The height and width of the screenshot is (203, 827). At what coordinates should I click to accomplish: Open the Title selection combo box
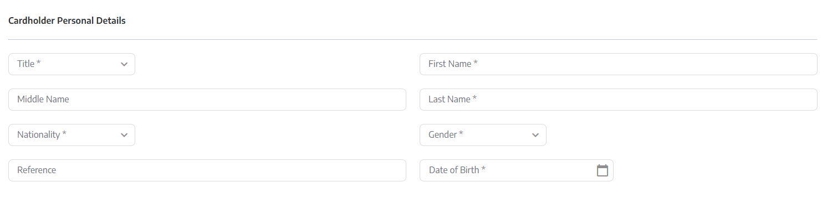pos(72,64)
